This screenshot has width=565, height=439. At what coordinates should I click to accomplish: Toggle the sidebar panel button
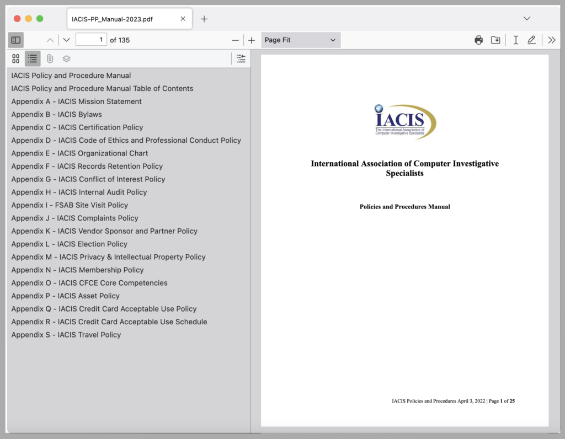(x=16, y=40)
